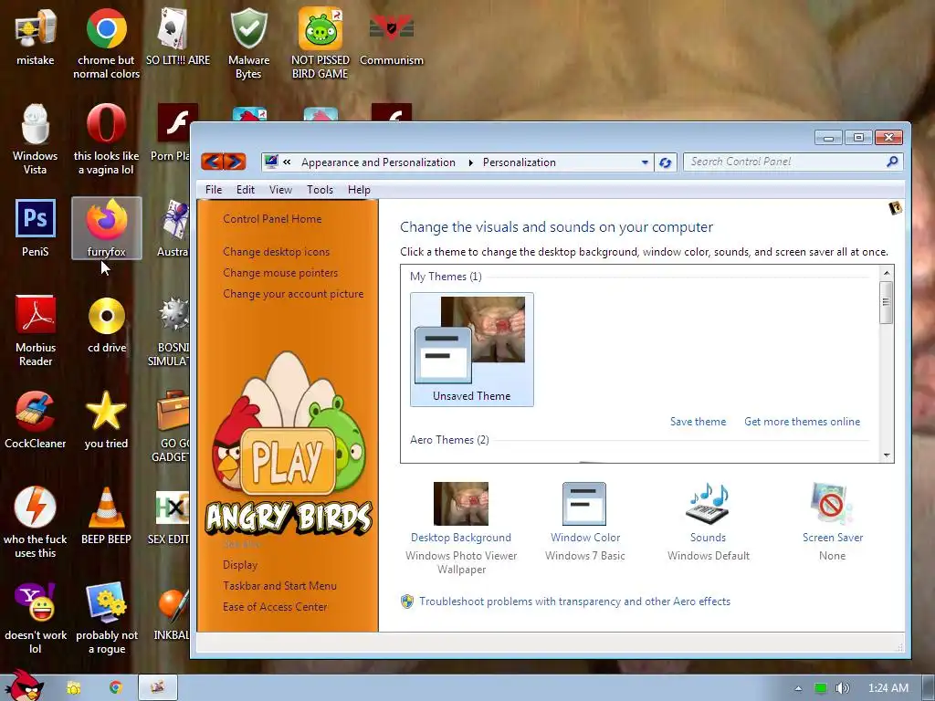Screen dimensions: 935x701
Task: Click 'Change desktop icons' link
Action: point(276,252)
